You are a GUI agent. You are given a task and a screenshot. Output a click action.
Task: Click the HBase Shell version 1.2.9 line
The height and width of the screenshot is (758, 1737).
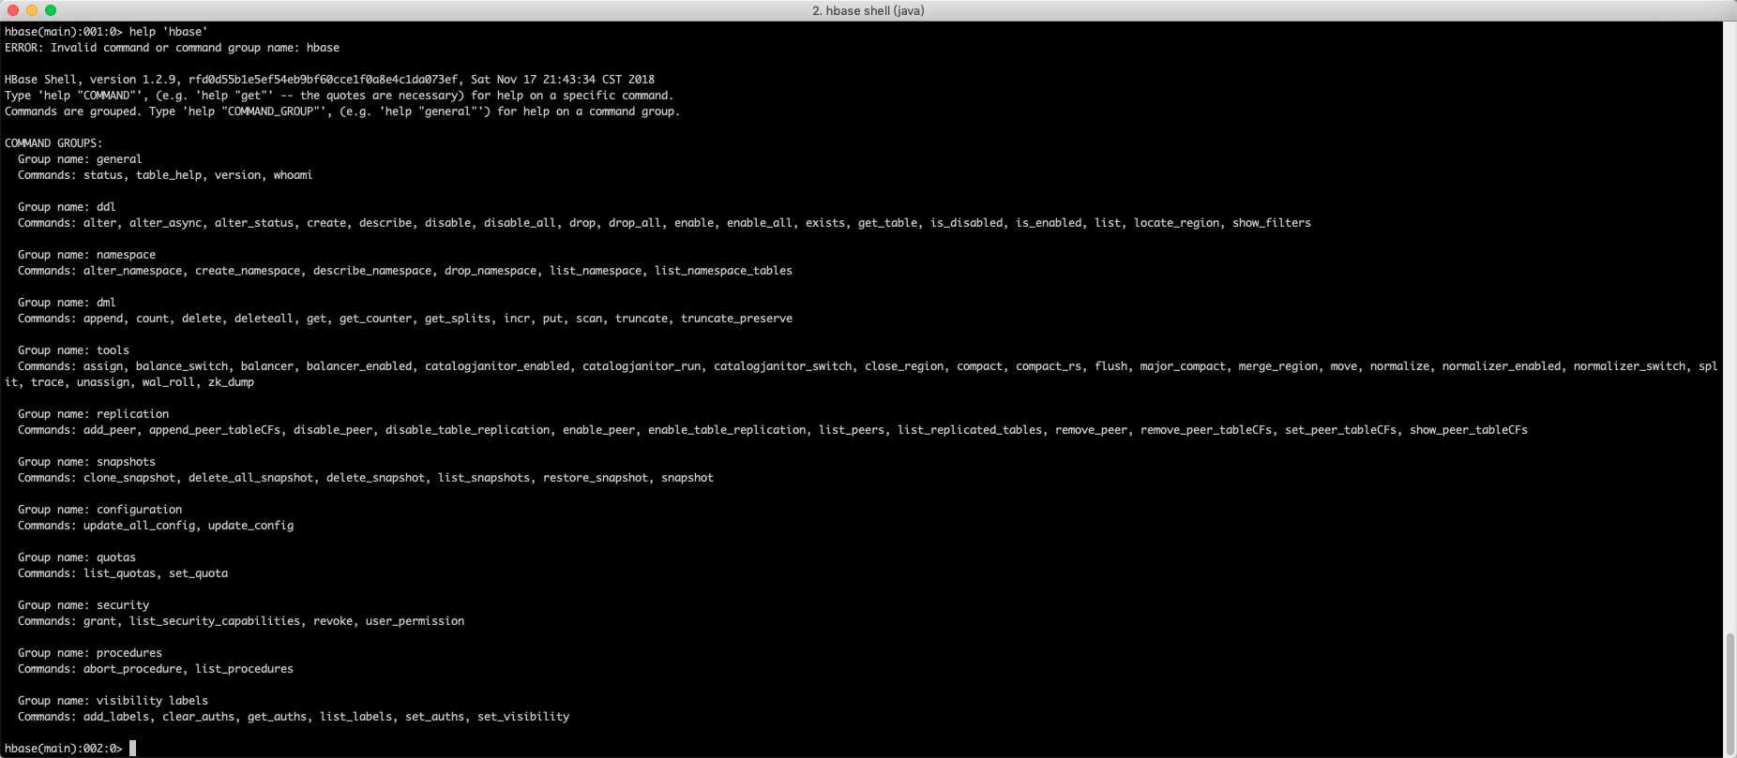330,80
